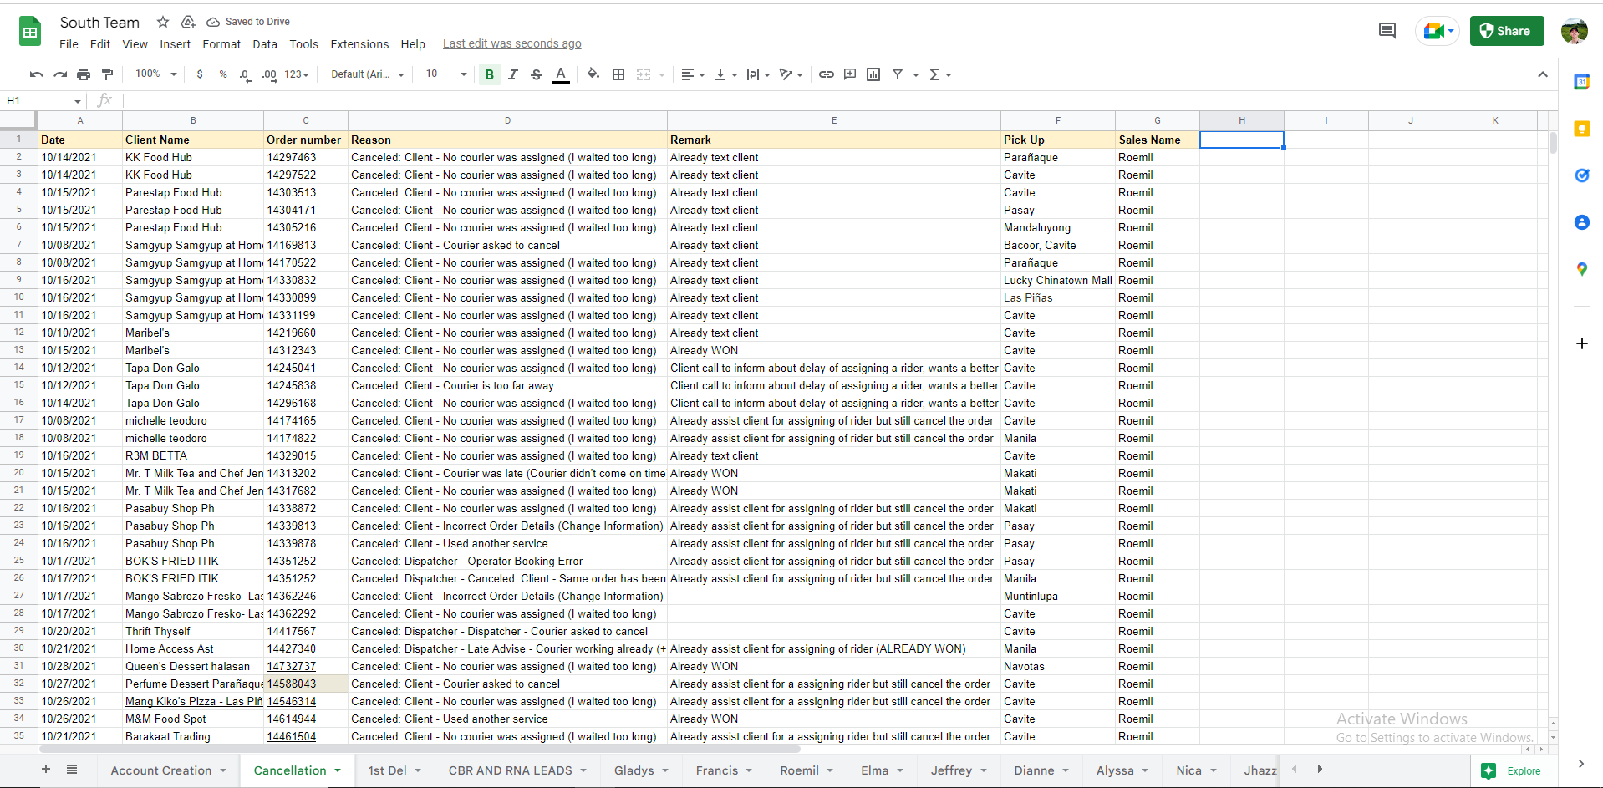The image size is (1603, 788).
Task: Open the font family dropdown
Action: click(368, 74)
